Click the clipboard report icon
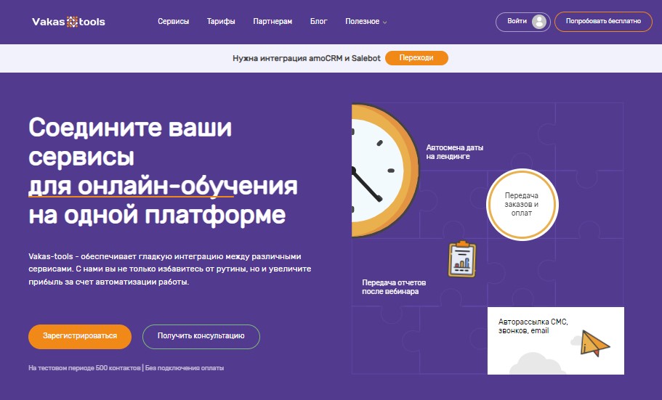The height and width of the screenshot is (400, 662). (461, 259)
